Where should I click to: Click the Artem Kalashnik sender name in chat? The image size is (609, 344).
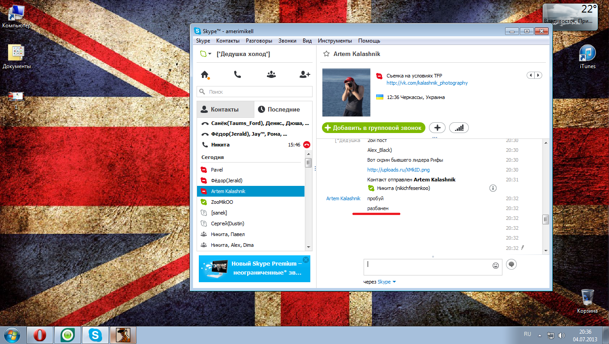pyautogui.click(x=343, y=198)
